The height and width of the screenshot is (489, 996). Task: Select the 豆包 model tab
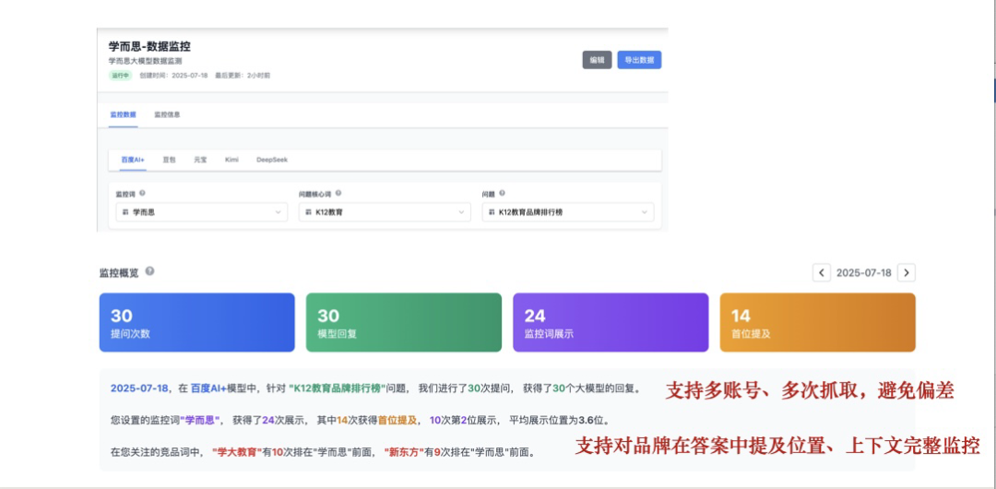click(x=169, y=160)
